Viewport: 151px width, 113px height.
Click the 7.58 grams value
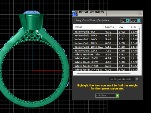[108, 51]
